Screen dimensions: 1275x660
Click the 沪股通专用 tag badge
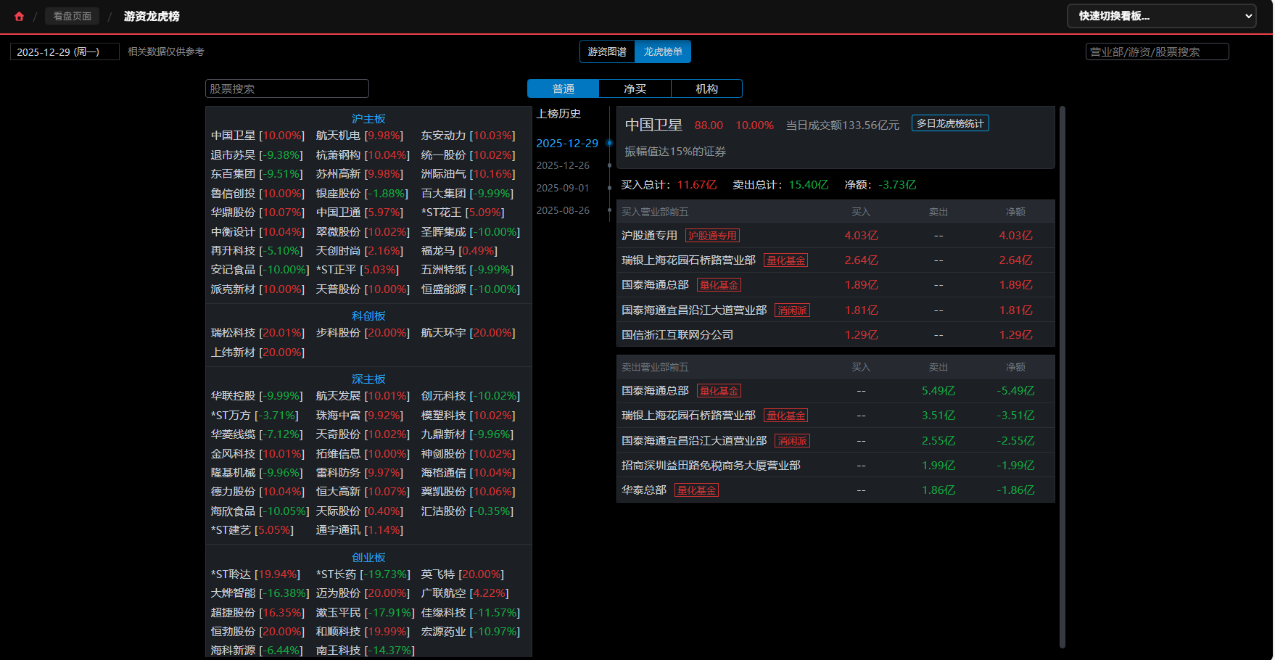tap(712, 236)
